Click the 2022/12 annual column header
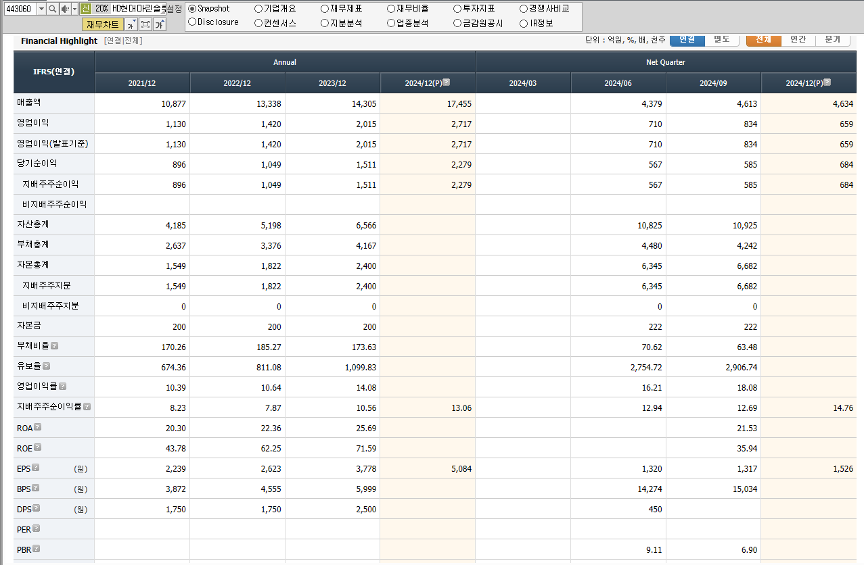The height and width of the screenshot is (565, 864). 237,83
